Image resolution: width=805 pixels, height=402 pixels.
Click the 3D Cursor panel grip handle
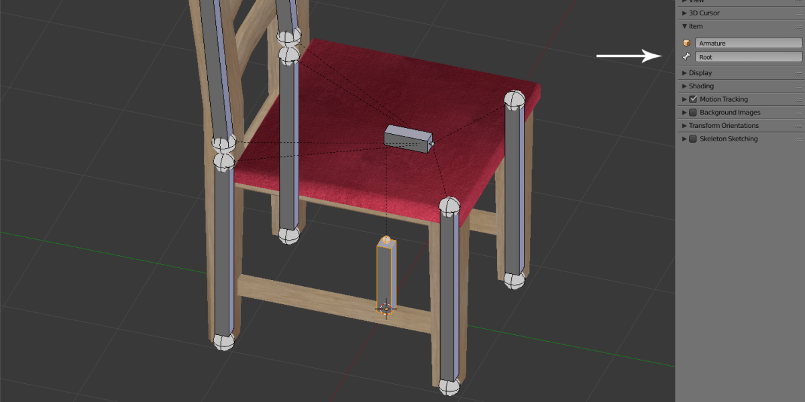click(x=798, y=13)
